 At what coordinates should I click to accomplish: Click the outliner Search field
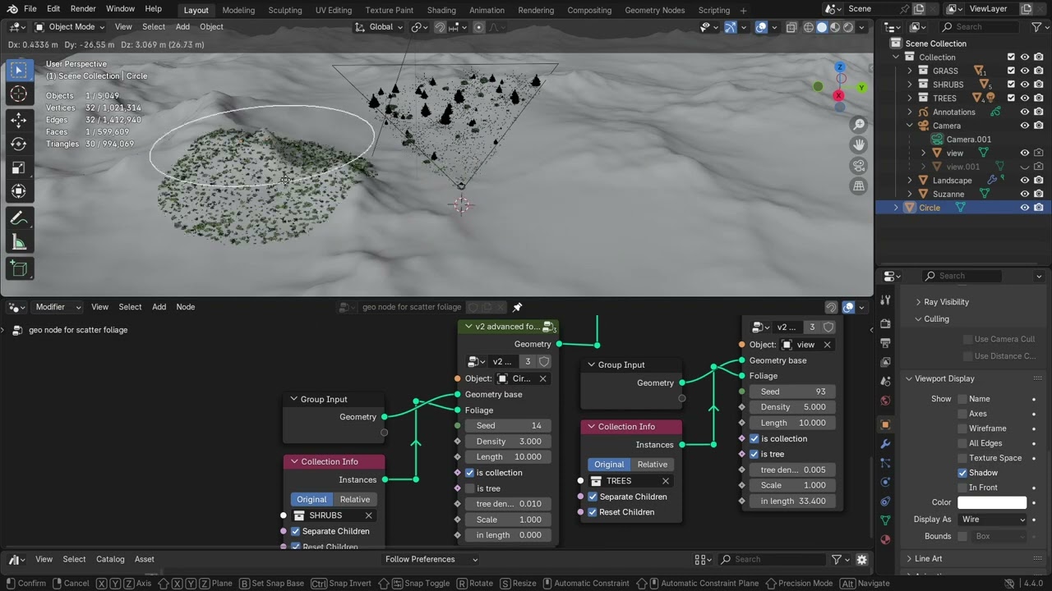pos(980,27)
